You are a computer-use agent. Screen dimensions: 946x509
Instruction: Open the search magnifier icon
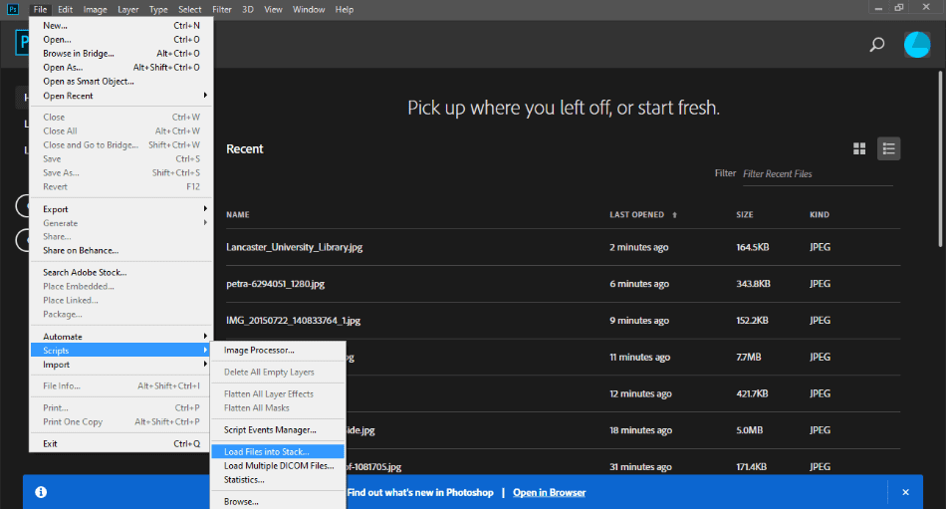(x=876, y=44)
